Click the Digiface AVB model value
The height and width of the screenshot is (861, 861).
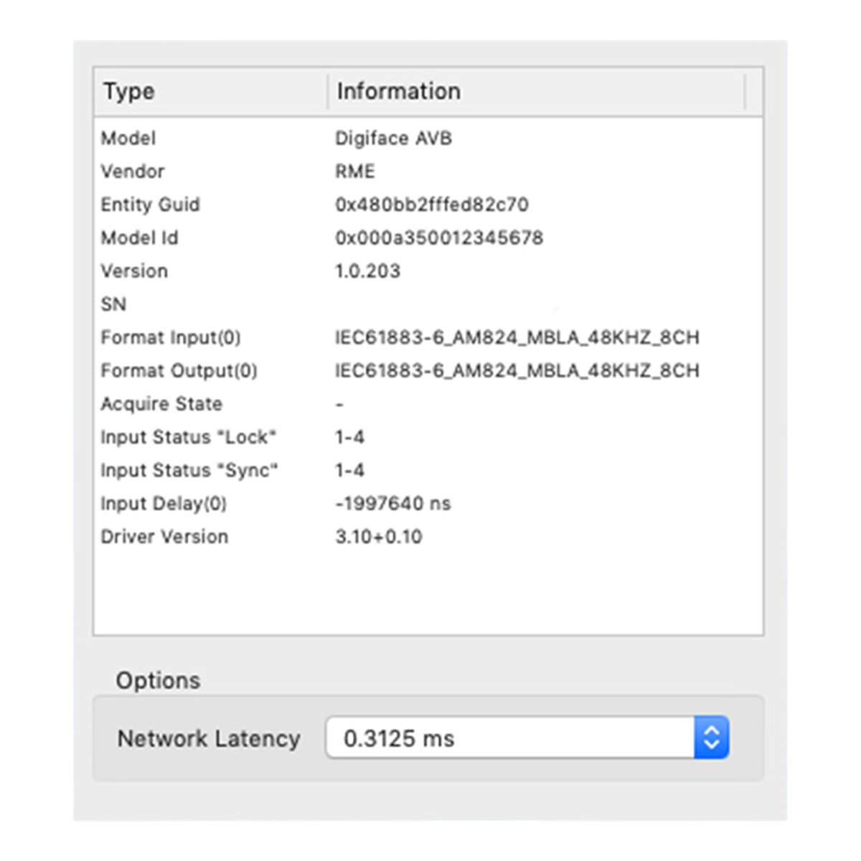tap(393, 138)
